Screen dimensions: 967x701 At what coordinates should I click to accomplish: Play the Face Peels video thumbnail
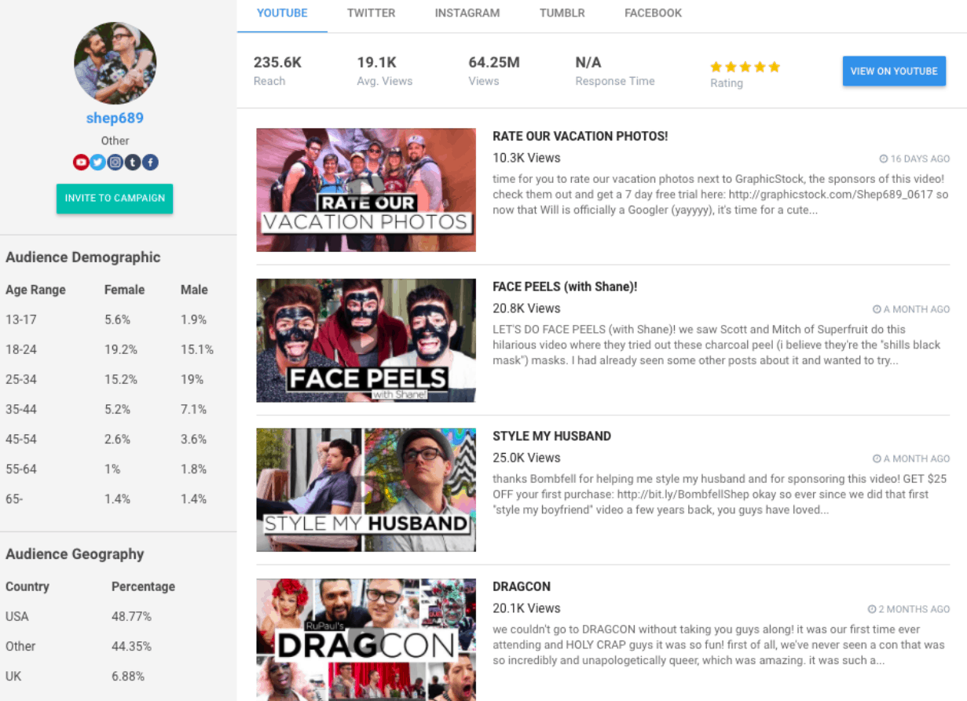[x=366, y=340]
